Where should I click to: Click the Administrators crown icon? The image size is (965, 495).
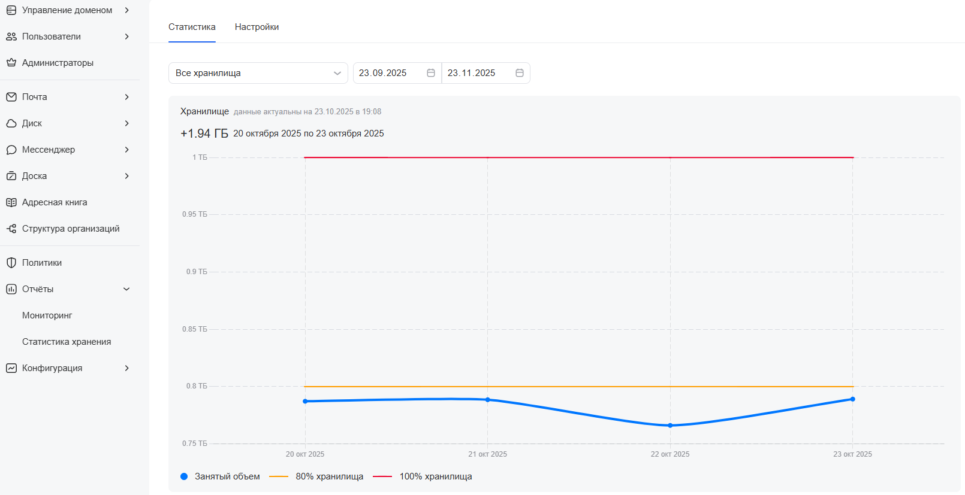point(11,63)
